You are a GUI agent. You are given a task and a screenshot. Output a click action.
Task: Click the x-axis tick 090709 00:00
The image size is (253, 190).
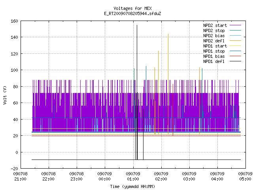pyautogui.click(x=104, y=177)
